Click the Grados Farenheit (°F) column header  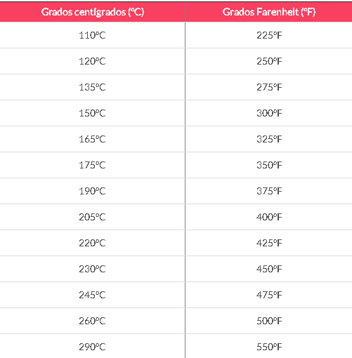pyautogui.click(x=268, y=12)
